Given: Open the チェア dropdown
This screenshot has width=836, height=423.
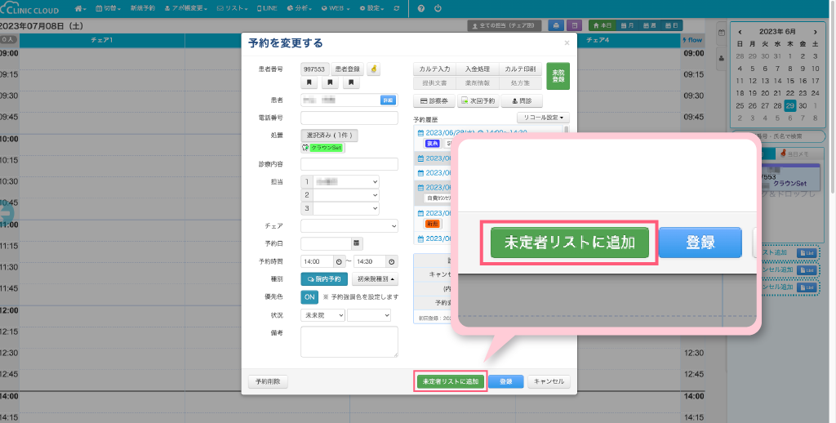Looking at the screenshot, I should point(349,225).
